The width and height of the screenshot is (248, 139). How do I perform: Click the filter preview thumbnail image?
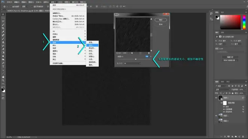point(133,34)
